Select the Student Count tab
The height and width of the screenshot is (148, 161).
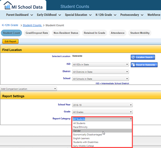11,33
